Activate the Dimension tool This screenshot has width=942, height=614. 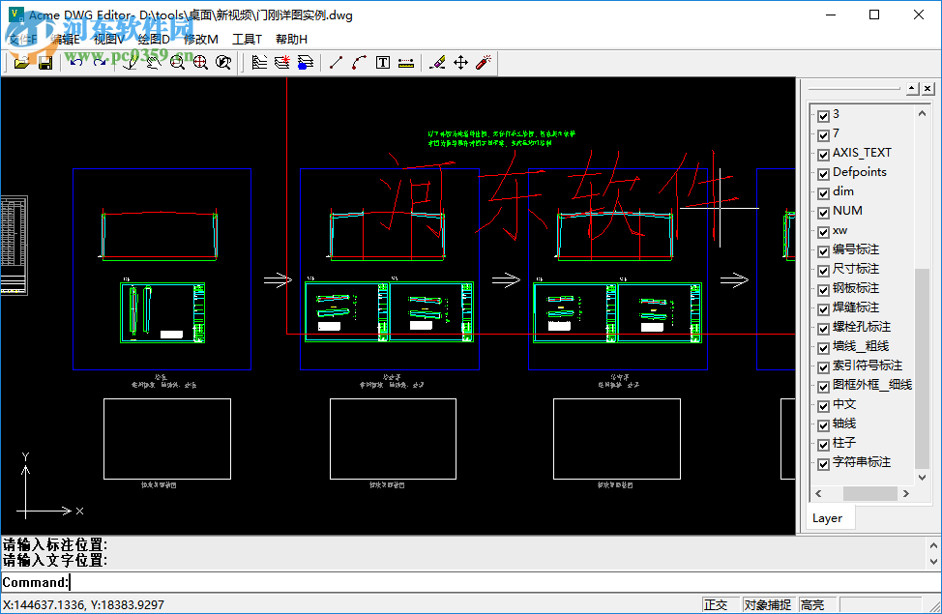[x=405, y=62]
